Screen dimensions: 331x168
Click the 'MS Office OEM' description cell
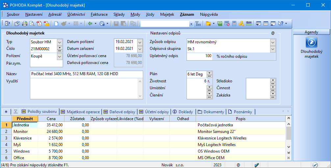[241, 158]
